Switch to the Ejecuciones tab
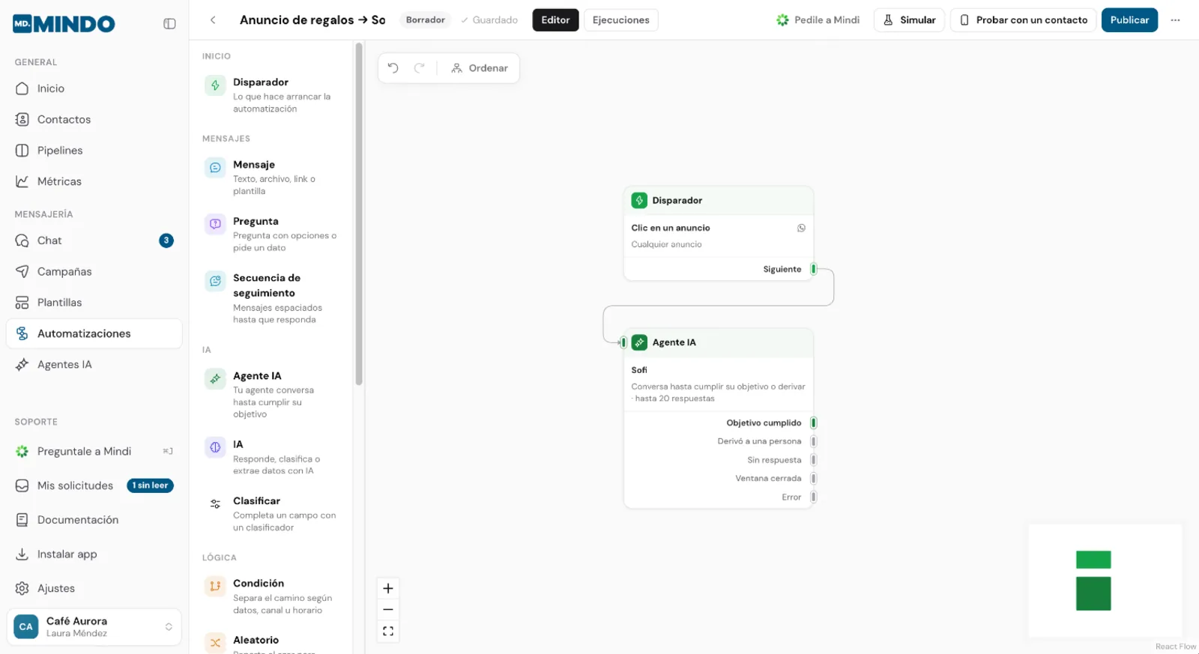Viewport: 1199px width, 654px height. click(x=621, y=20)
